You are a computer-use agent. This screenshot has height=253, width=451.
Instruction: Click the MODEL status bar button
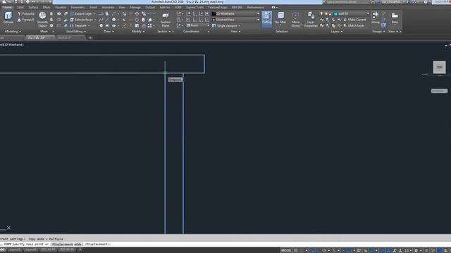point(286,250)
